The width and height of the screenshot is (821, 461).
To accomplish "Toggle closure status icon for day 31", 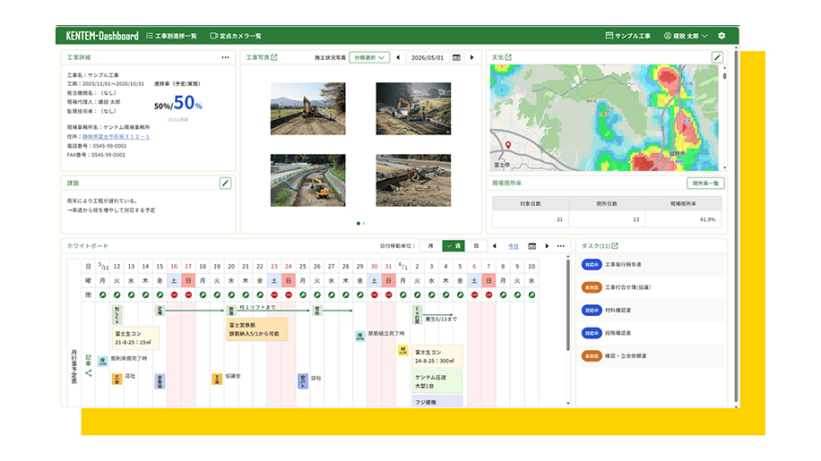I will click(x=388, y=295).
